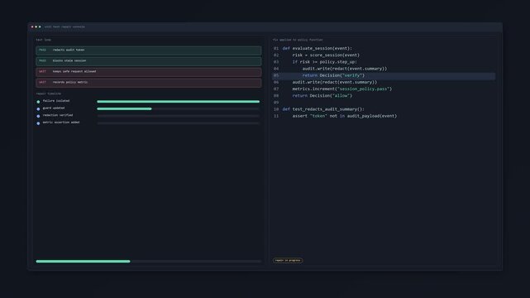Click the yellow minimize dot in title bar
The height and width of the screenshot is (298, 530).
[36, 26]
